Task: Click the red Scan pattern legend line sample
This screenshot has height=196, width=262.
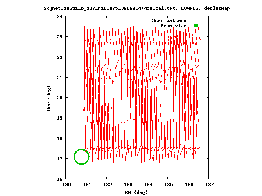Action: pyautogui.click(x=196, y=20)
